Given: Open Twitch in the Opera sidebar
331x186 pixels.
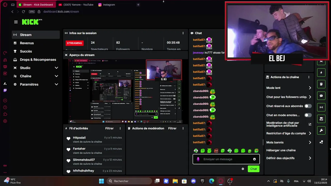Looking at the screenshot, I should pyautogui.click(x=5, y=90).
